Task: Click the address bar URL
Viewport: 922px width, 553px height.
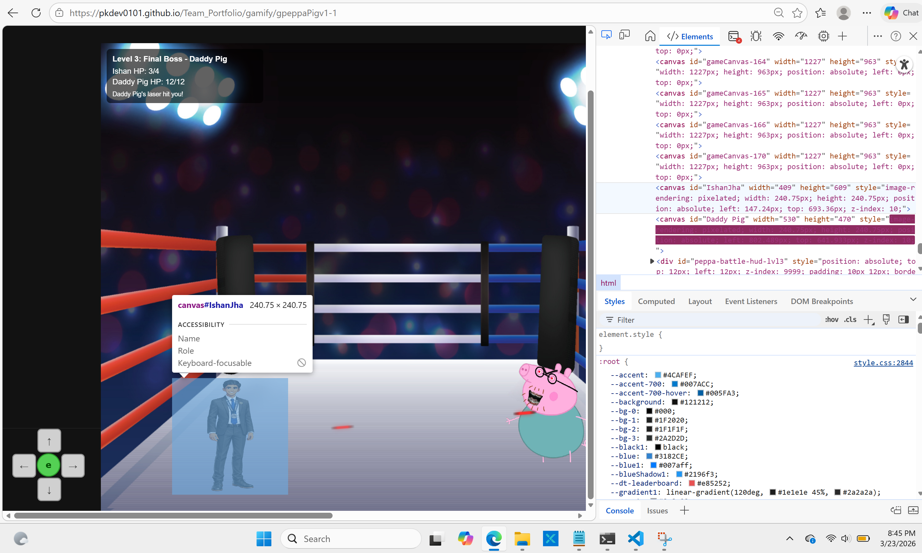Action: tap(203, 13)
